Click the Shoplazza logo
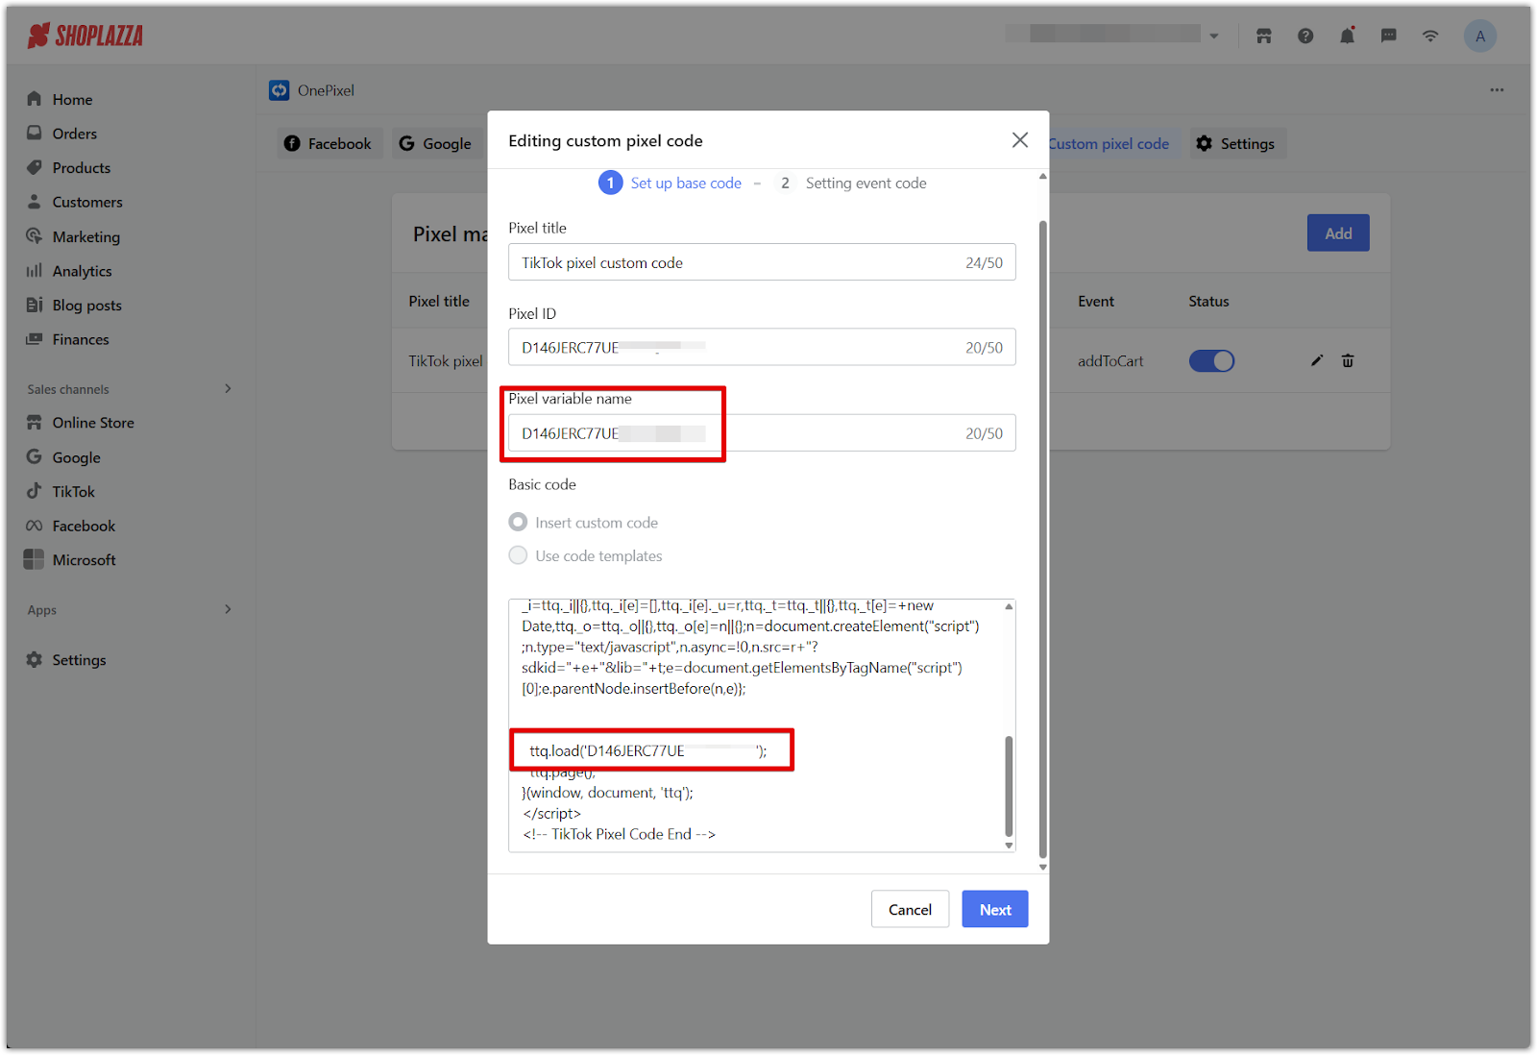 point(85,37)
